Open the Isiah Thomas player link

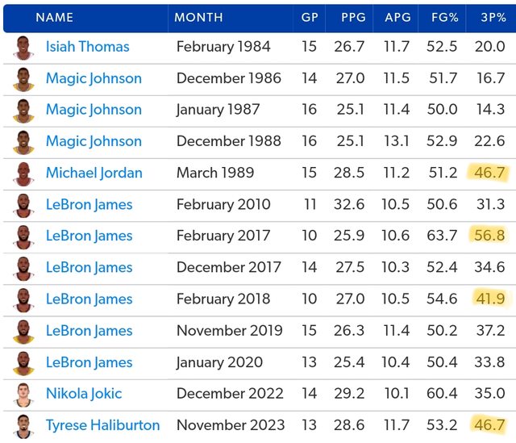point(87,47)
